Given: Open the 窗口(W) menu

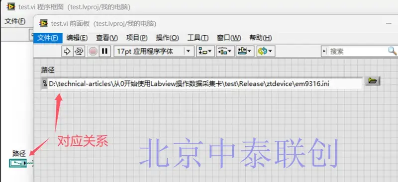Looking at the screenshot, I should pos(229,38).
